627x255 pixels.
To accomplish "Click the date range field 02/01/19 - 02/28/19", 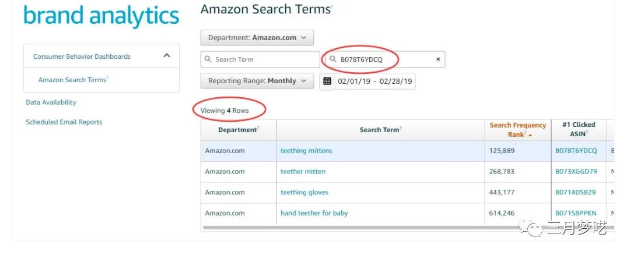I will (374, 82).
